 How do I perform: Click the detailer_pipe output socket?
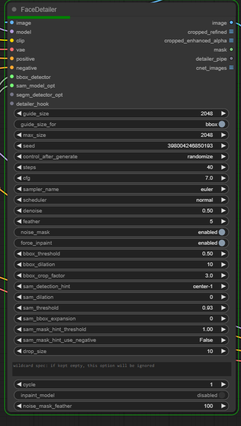[x=231, y=59]
